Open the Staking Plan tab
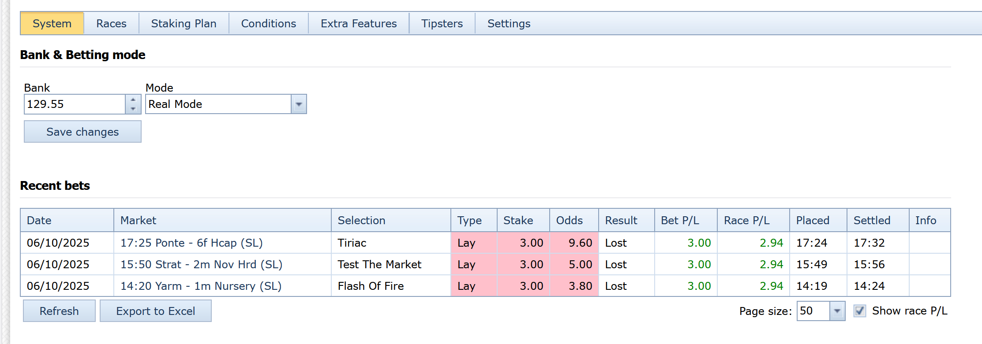 pyautogui.click(x=184, y=24)
